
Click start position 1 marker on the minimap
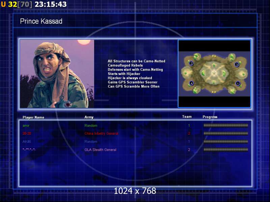[238, 83]
